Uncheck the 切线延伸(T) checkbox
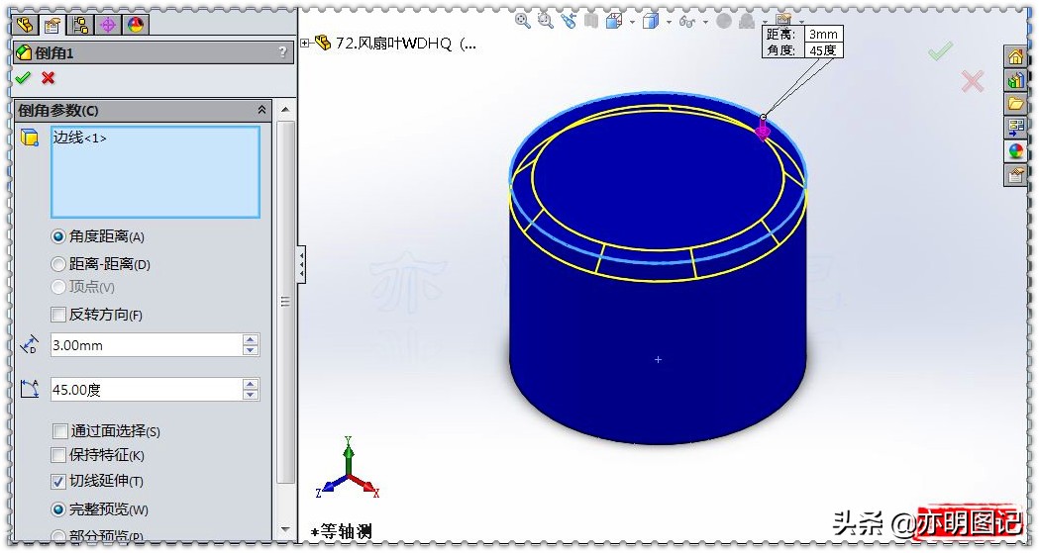The width and height of the screenshot is (1039, 553). [x=58, y=482]
